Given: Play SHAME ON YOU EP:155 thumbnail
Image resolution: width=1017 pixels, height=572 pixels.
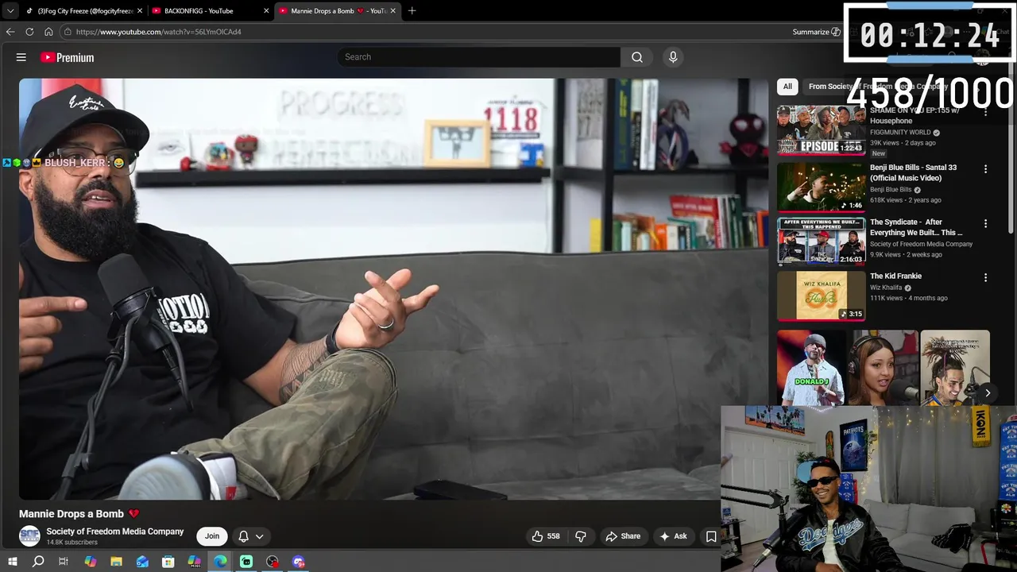Looking at the screenshot, I should click(821, 132).
